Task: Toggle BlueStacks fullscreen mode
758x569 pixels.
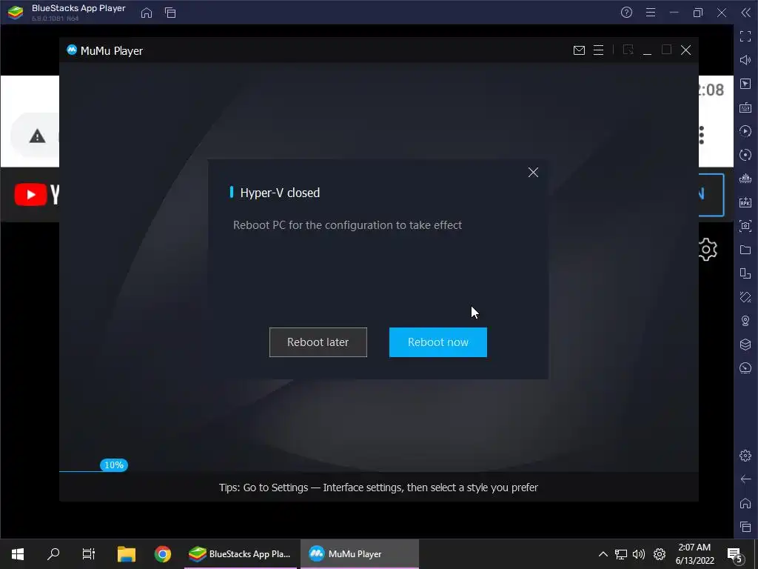Action: 745,36
